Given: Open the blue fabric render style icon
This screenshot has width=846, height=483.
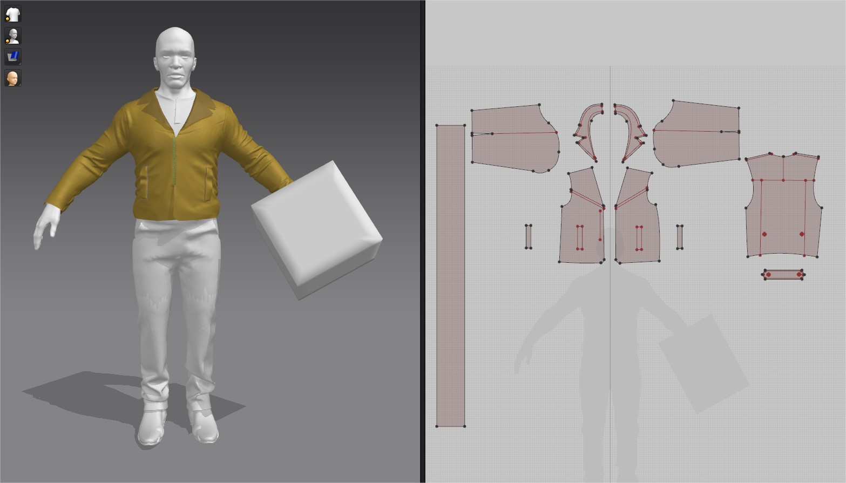Looking at the screenshot, I should [x=12, y=57].
